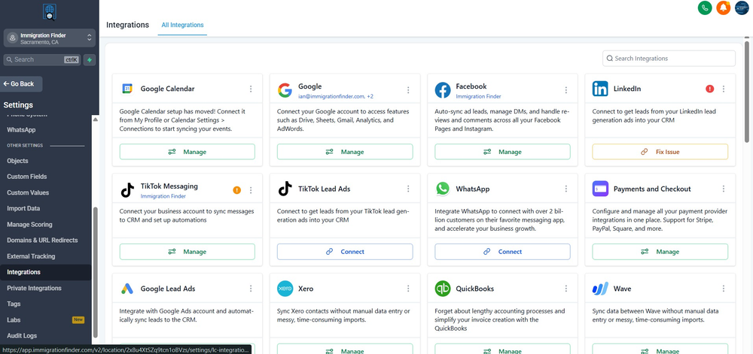Click Manage on Google Calendar card
Screen dimensions: 753x354
point(187,152)
